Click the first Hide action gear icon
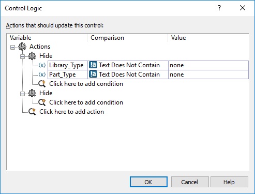Viewport: 255px width, 194px height. pos(32,56)
